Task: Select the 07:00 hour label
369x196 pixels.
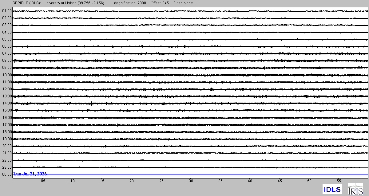Action: tap(7, 53)
